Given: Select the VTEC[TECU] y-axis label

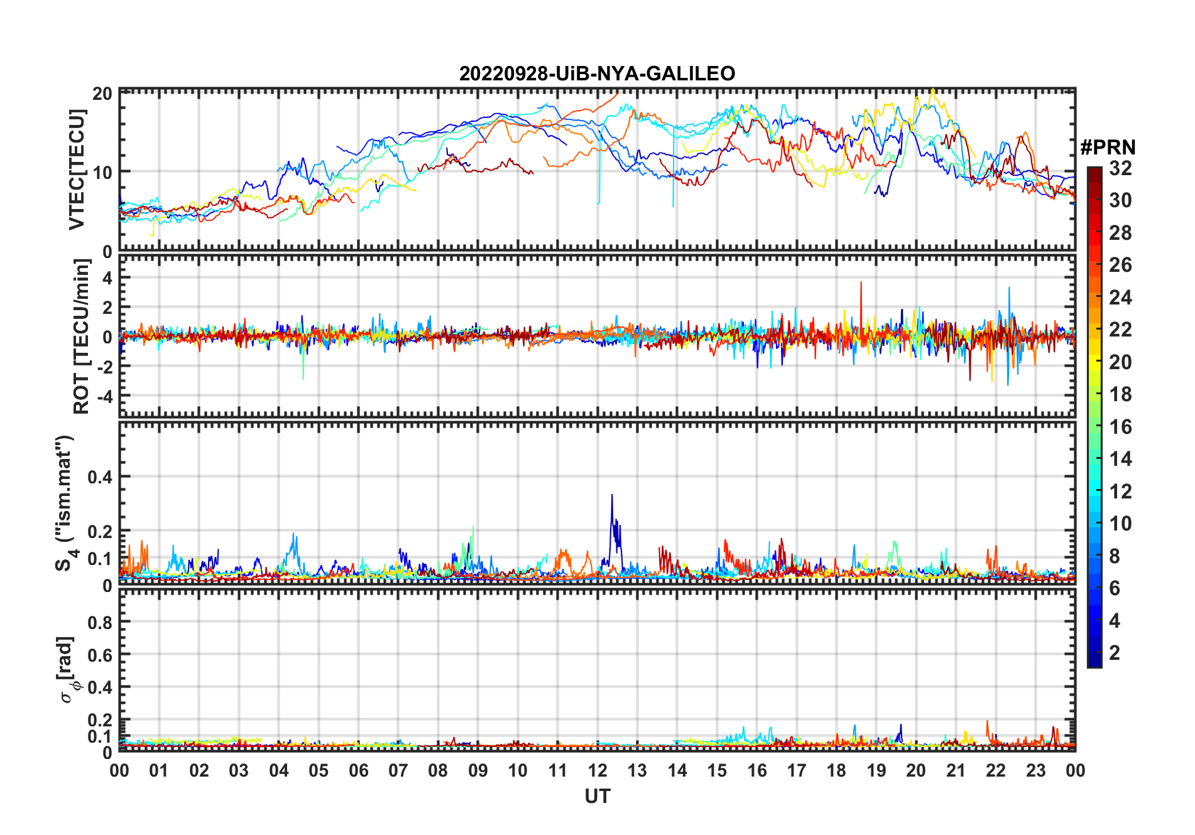Looking at the screenshot, I should click(x=77, y=170).
